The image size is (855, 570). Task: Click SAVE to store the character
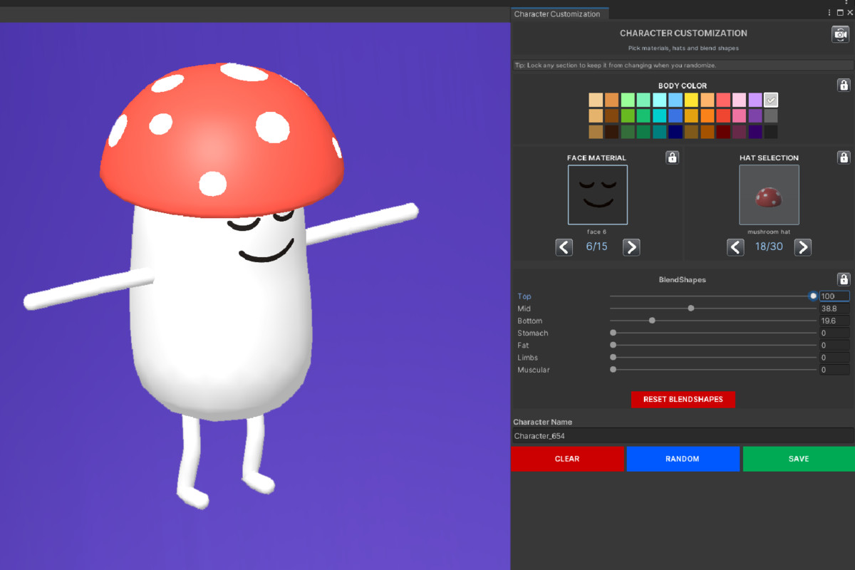pos(797,458)
